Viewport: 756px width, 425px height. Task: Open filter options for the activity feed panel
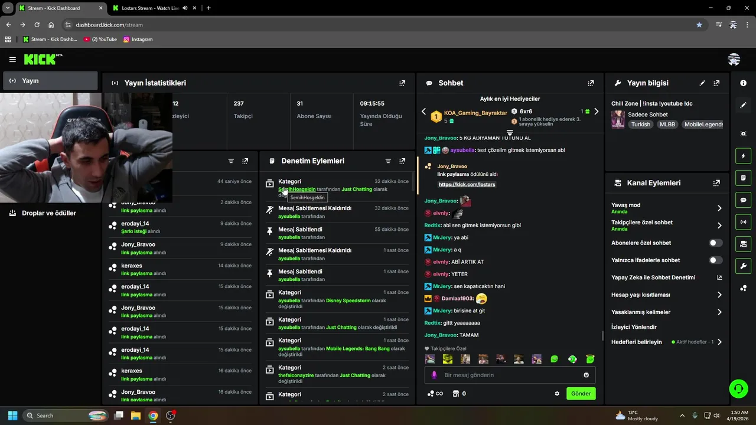tap(231, 161)
